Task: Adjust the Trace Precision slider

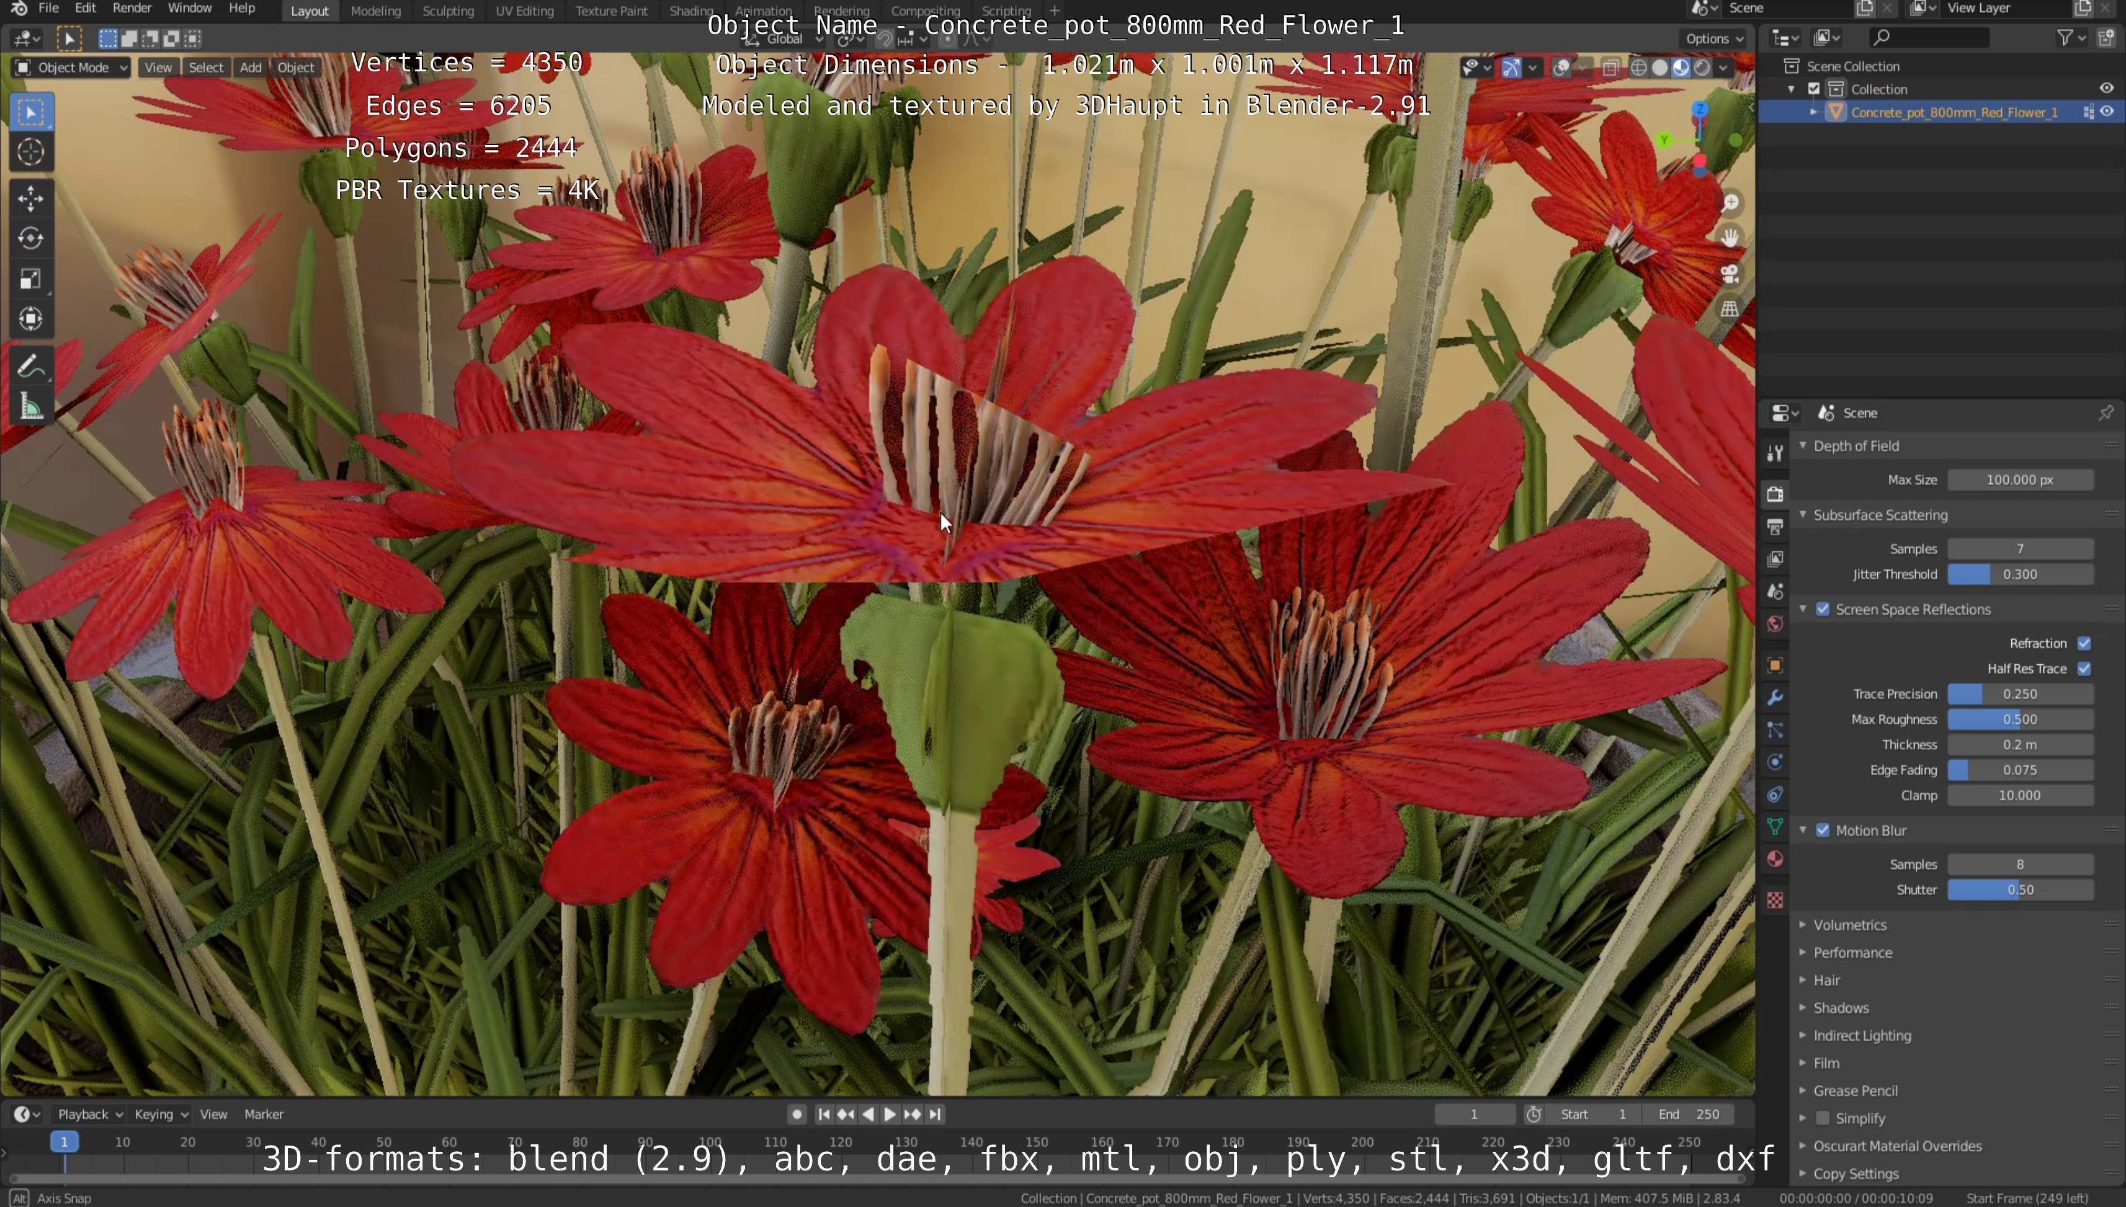Action: point(2020,695)
